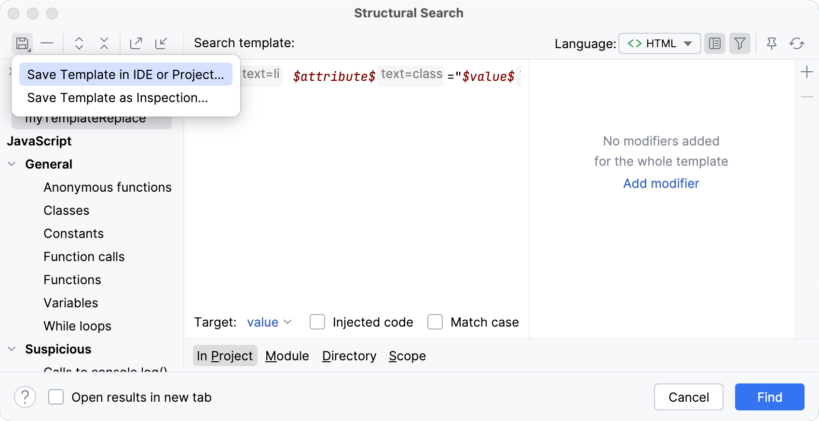Open the Target value dropdown

pos(269,322)
